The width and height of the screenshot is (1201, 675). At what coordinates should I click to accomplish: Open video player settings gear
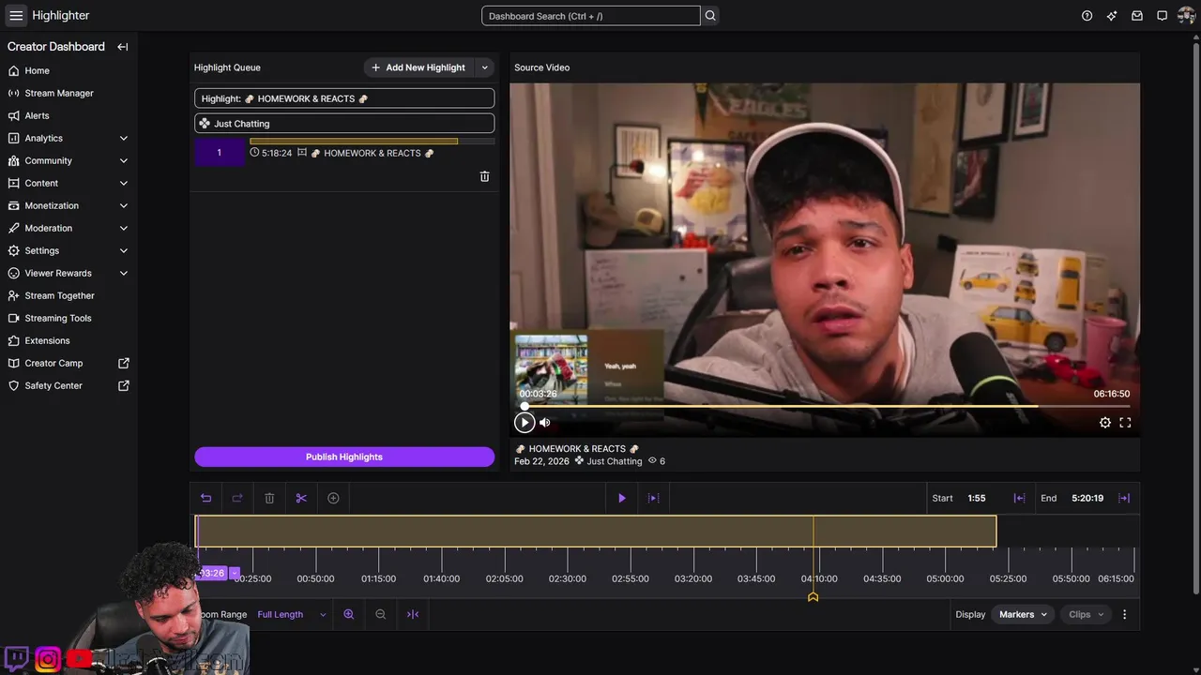(x=1105, y=423)
